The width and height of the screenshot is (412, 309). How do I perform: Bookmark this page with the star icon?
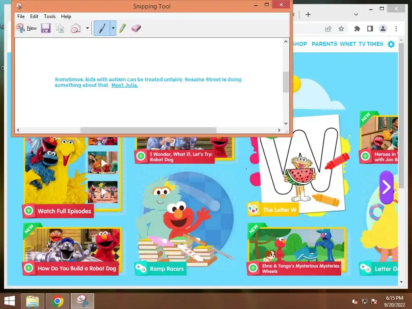341,29
